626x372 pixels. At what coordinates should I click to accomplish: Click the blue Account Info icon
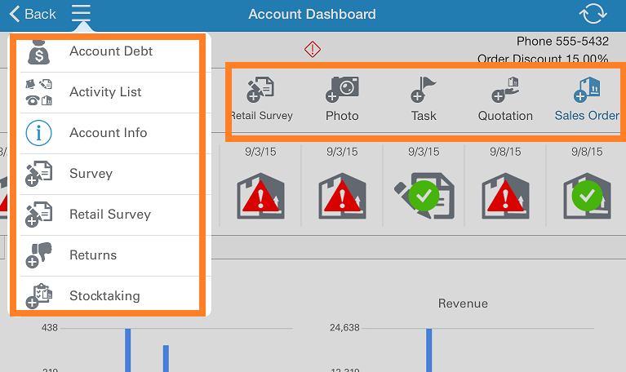38,133
